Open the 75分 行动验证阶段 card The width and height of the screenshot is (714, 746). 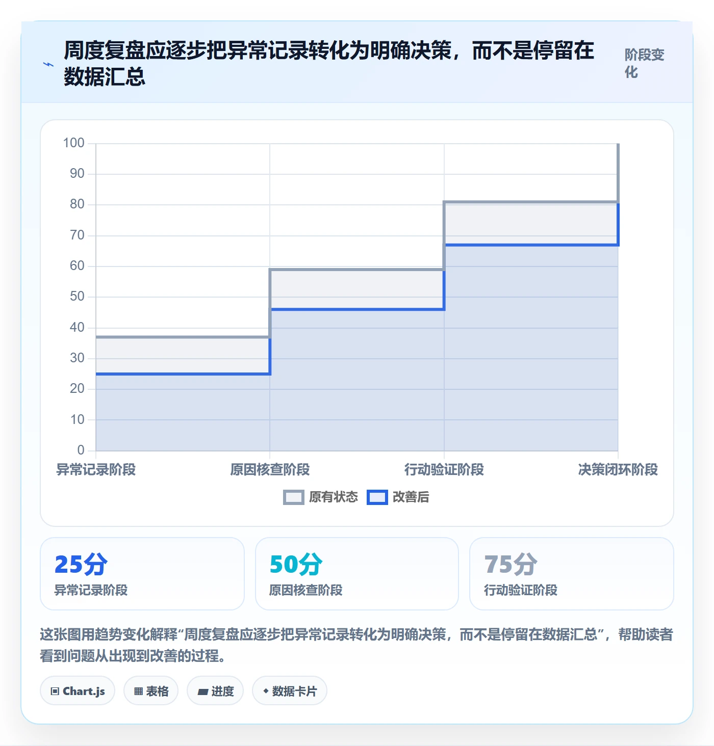572,574
